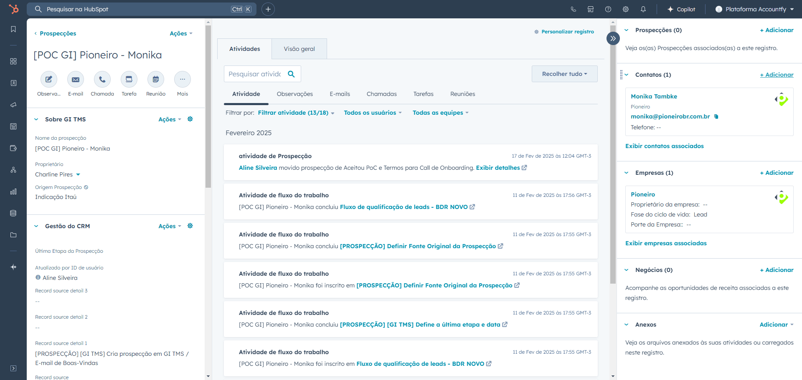Open the calling phone icon in top bar
The height and width of the screenshot is (380, 802).
coord(573,9)
